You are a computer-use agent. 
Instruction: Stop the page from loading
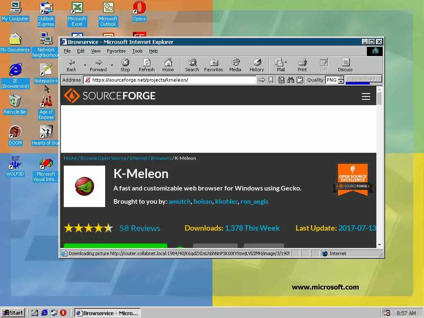[125, 65]
